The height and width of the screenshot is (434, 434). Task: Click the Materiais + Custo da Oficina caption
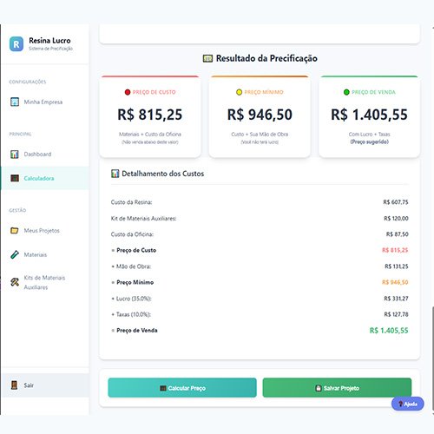pyautogui.click(x=150, y=135)
